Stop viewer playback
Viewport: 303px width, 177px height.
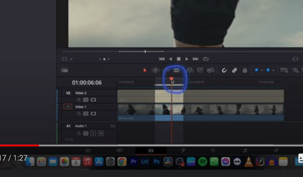pos(178,59)
